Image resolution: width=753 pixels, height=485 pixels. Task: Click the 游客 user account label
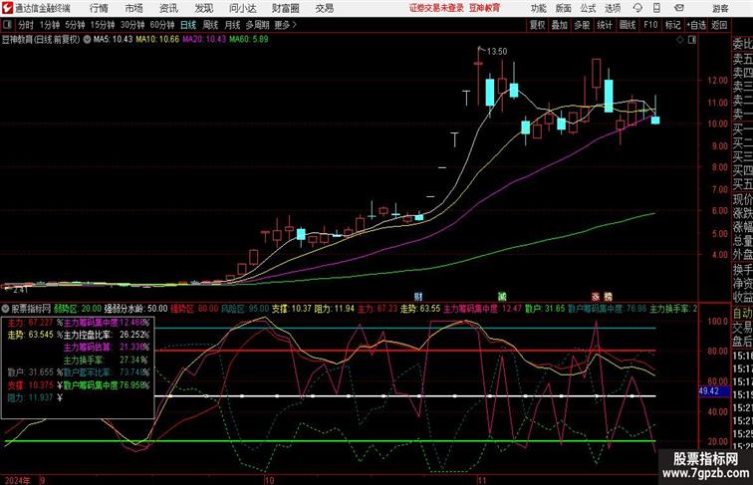(720, 8)
